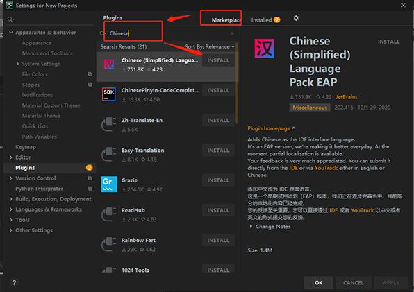This screenshot has width=414, height=292.
Task: Select Menus and Toolbars
Action: point(47,53)
